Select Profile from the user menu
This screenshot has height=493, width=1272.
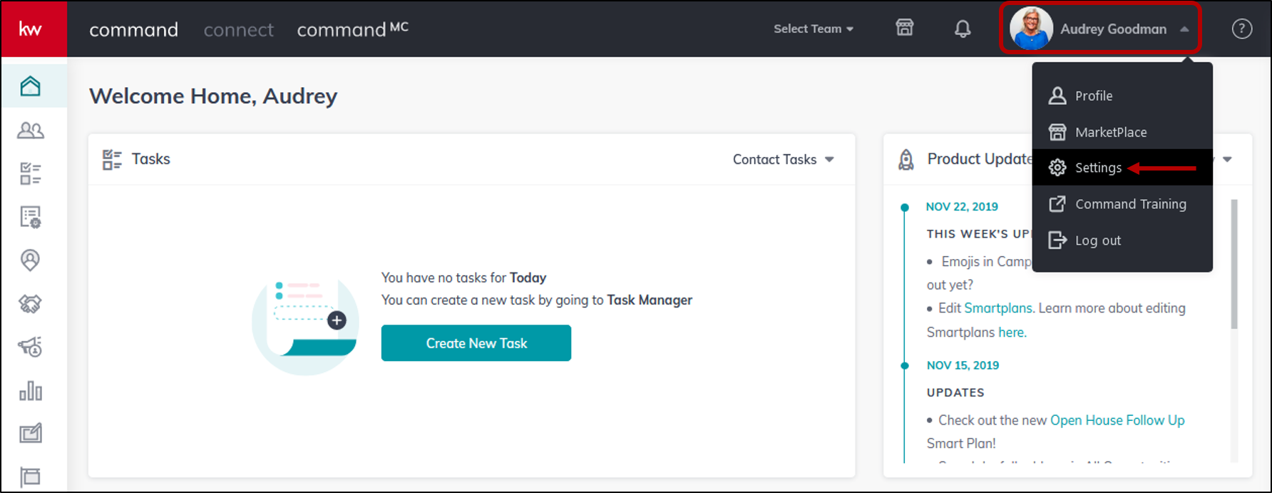pyautogui.click(x=1122, y=96)
